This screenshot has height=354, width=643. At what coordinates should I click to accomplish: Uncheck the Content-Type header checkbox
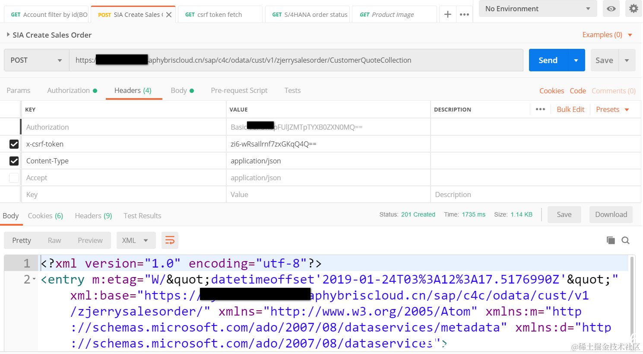[14, 161]
